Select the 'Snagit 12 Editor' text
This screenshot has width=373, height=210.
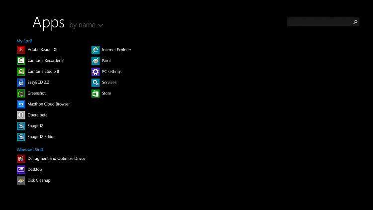click(x=41, y=137)
